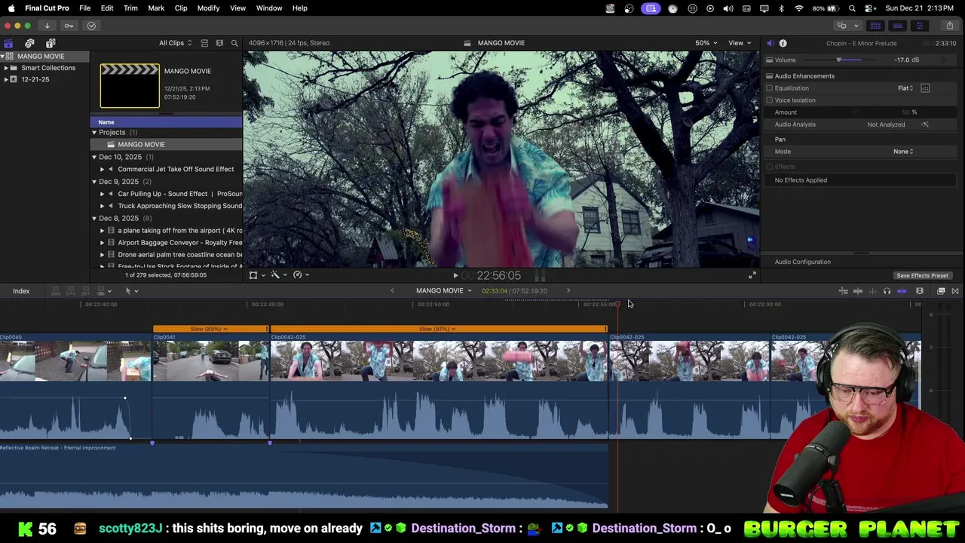The width and height of the screenshot is (965, 543).
Task: Open macOS Control Center icon
Action: (x=869, y=8)
